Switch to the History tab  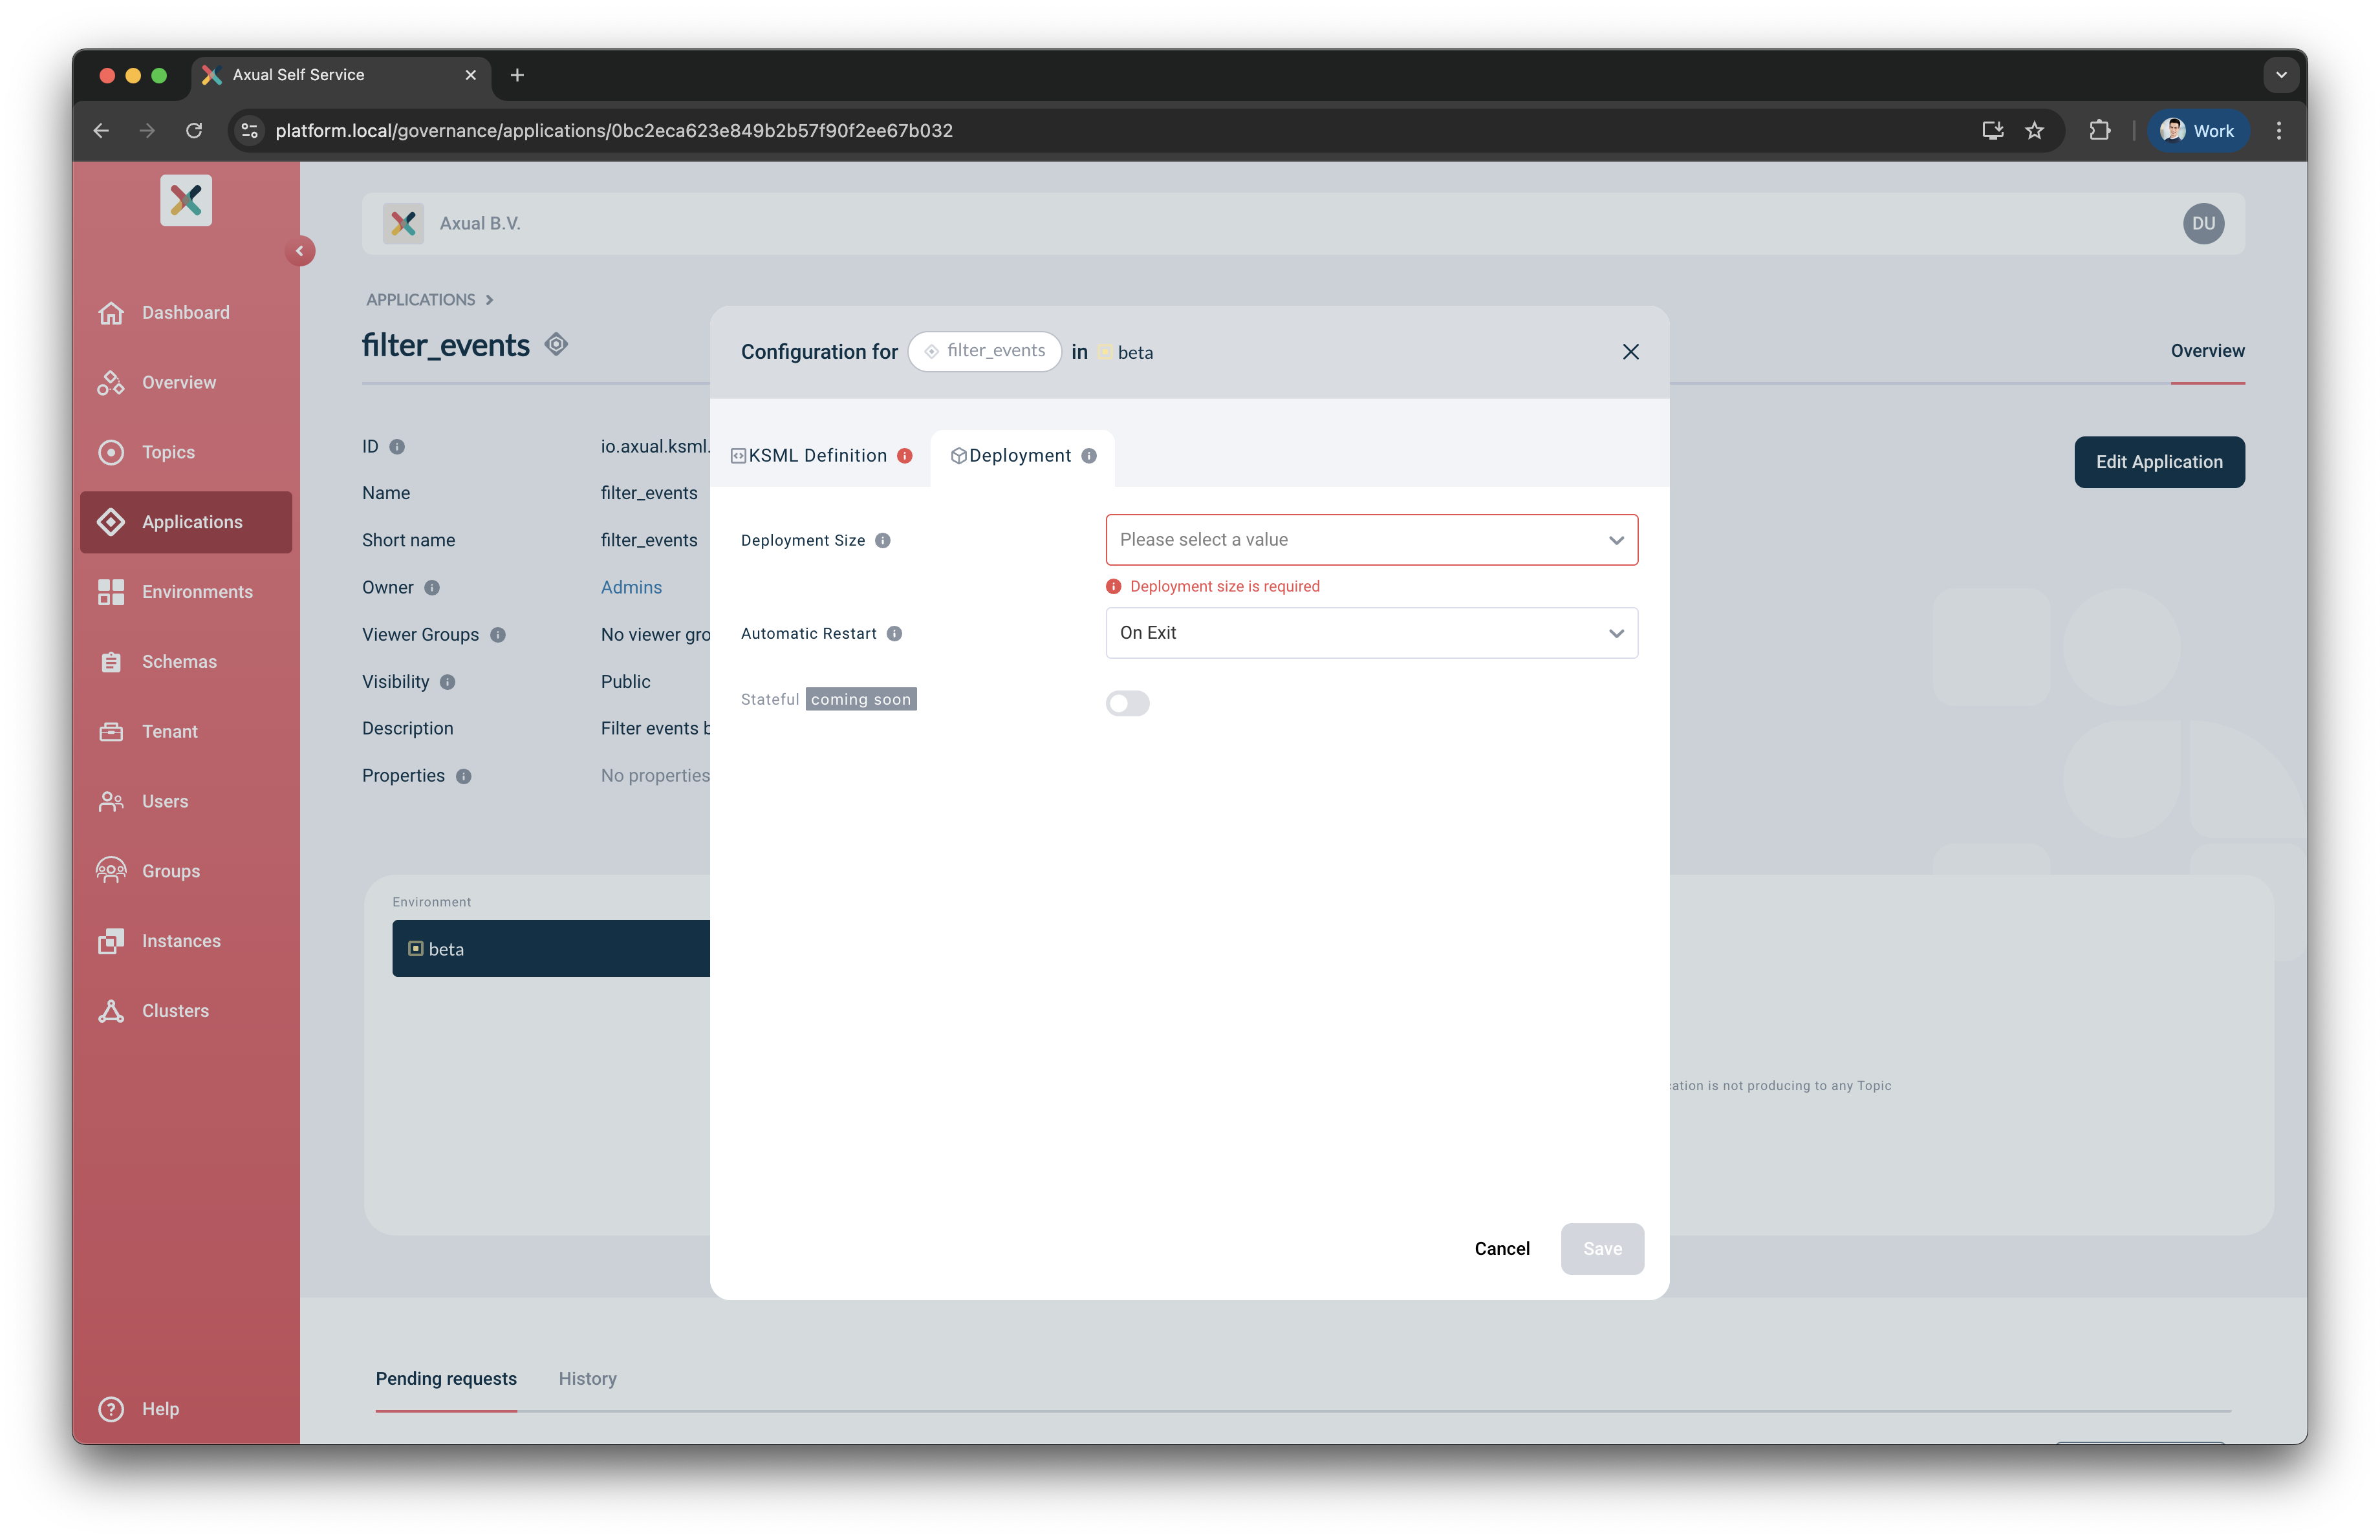point(587,1378)
